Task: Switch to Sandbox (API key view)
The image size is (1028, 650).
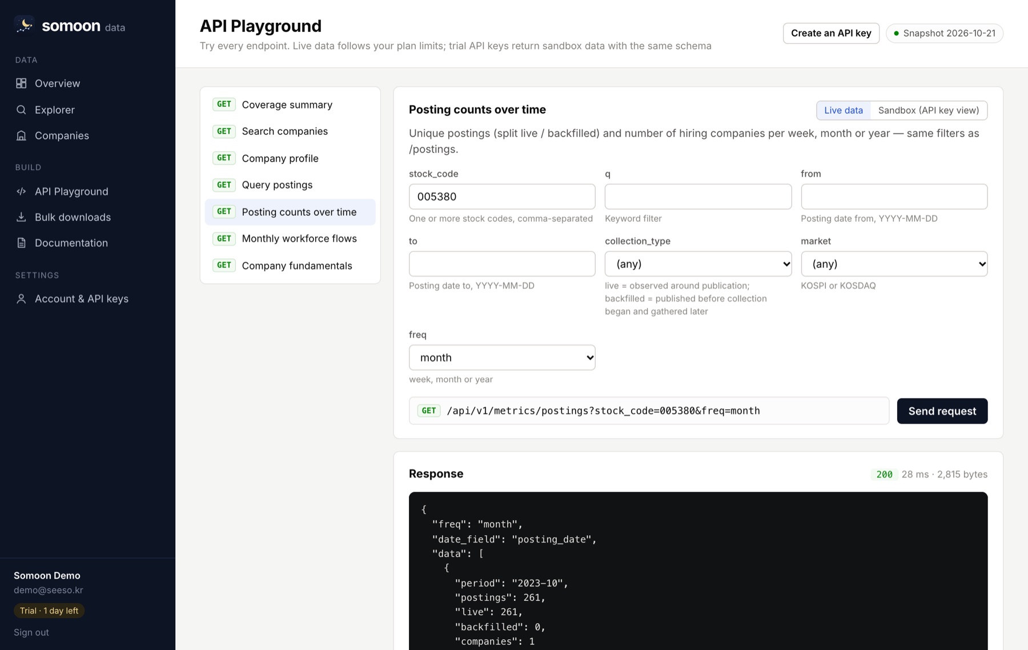Action: click(929, 110)
